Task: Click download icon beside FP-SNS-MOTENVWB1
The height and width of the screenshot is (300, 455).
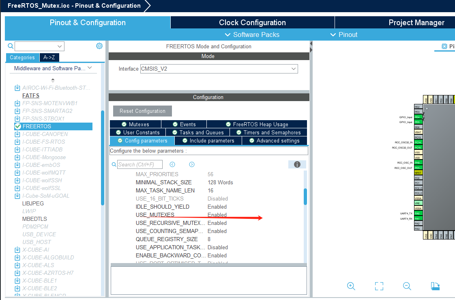Action: [17, 103]
